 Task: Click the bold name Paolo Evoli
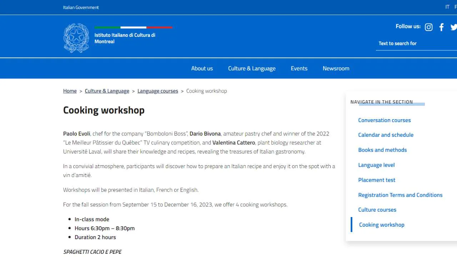click(x=77, y=134)
